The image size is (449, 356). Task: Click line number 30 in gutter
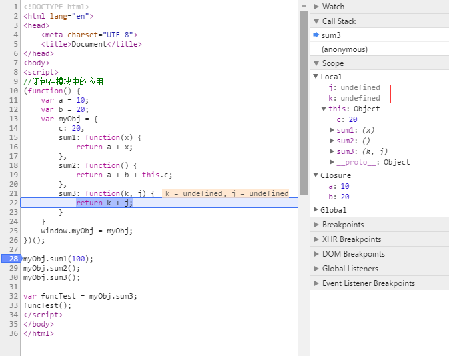tap(13, 277)
